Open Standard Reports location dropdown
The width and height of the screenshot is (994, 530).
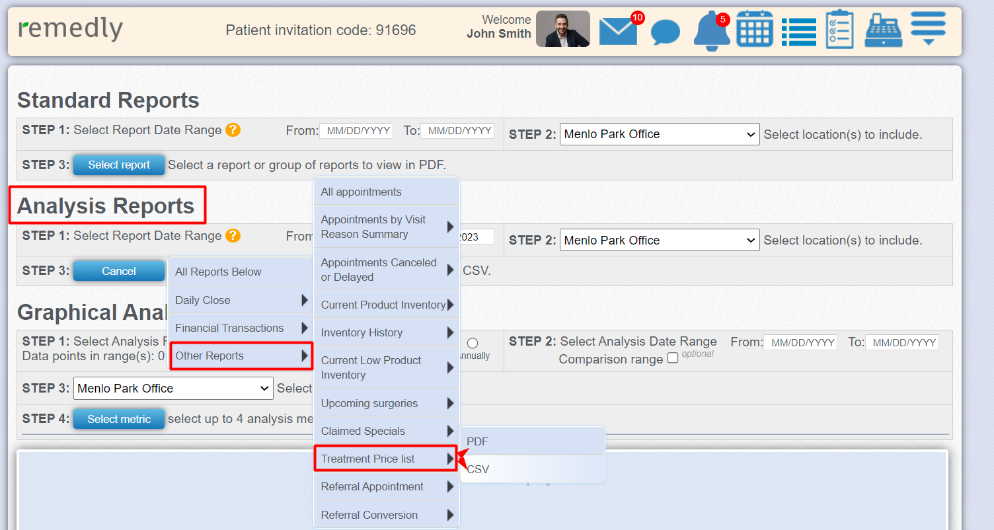coord(659,134)
